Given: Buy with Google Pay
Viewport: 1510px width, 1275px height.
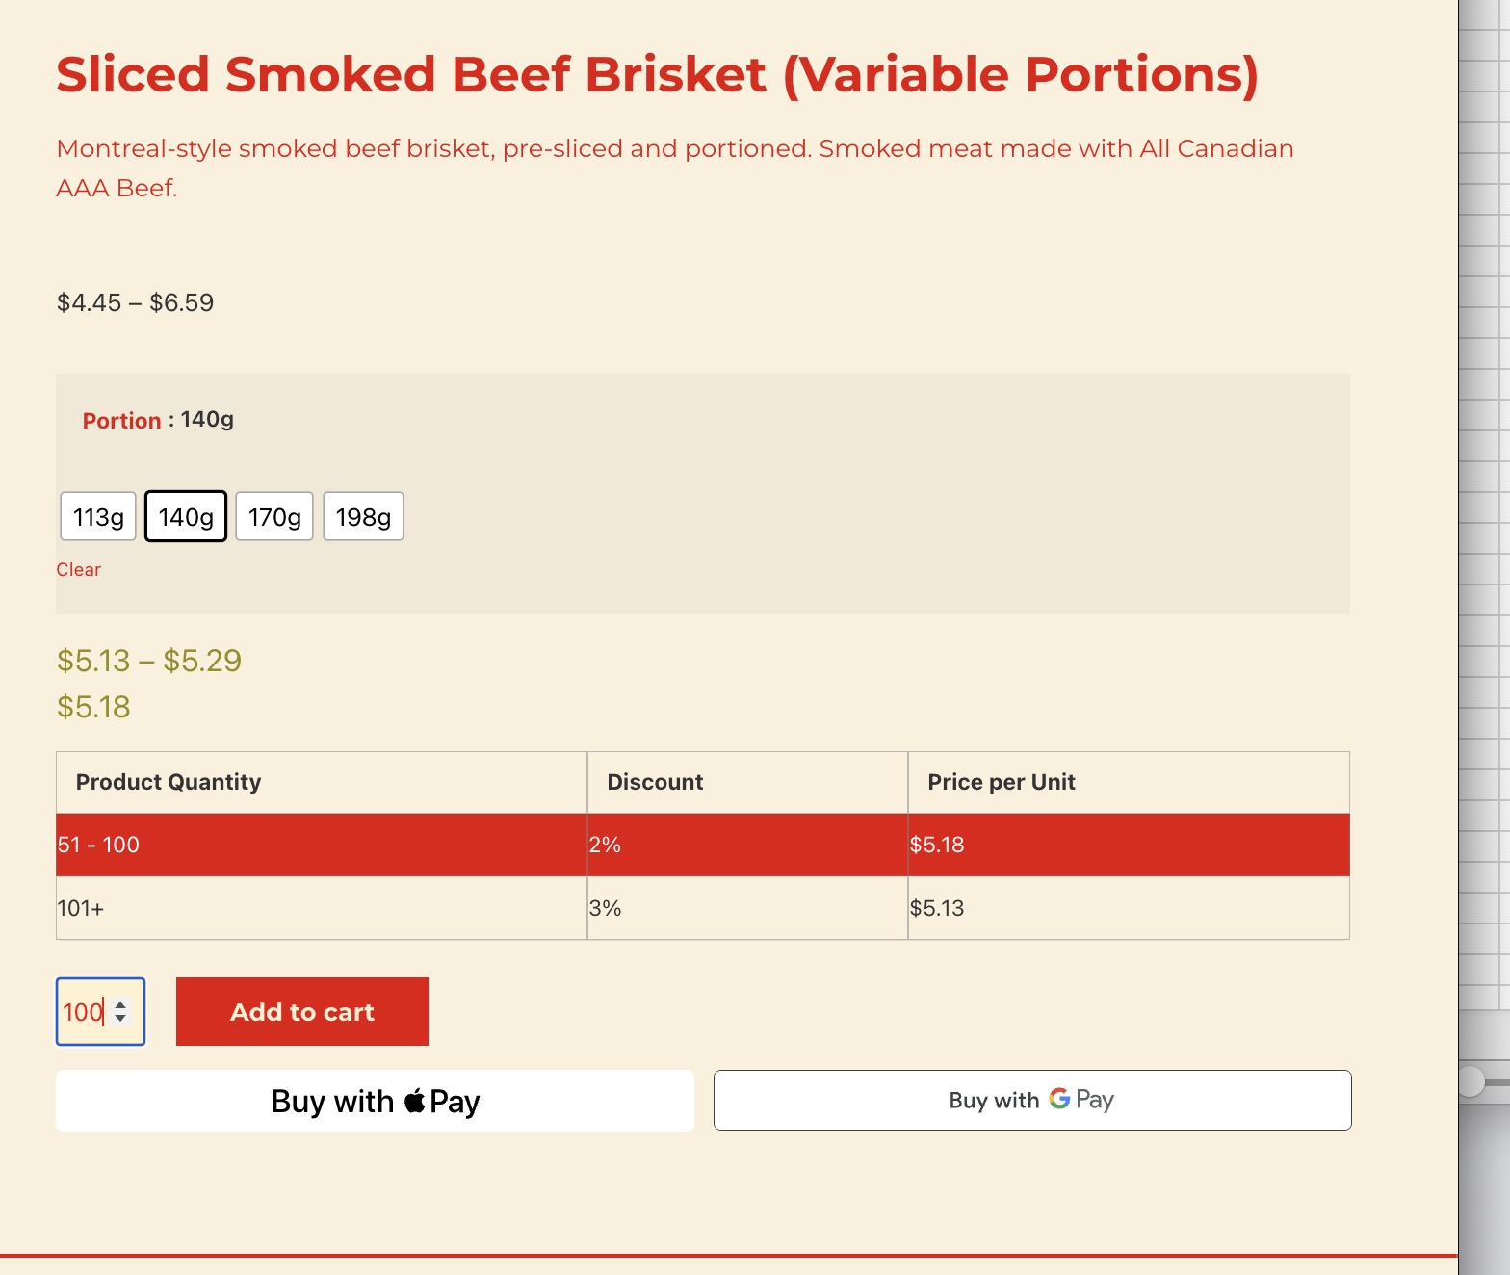Looking at the screenshot, I should (1032, 1100).
